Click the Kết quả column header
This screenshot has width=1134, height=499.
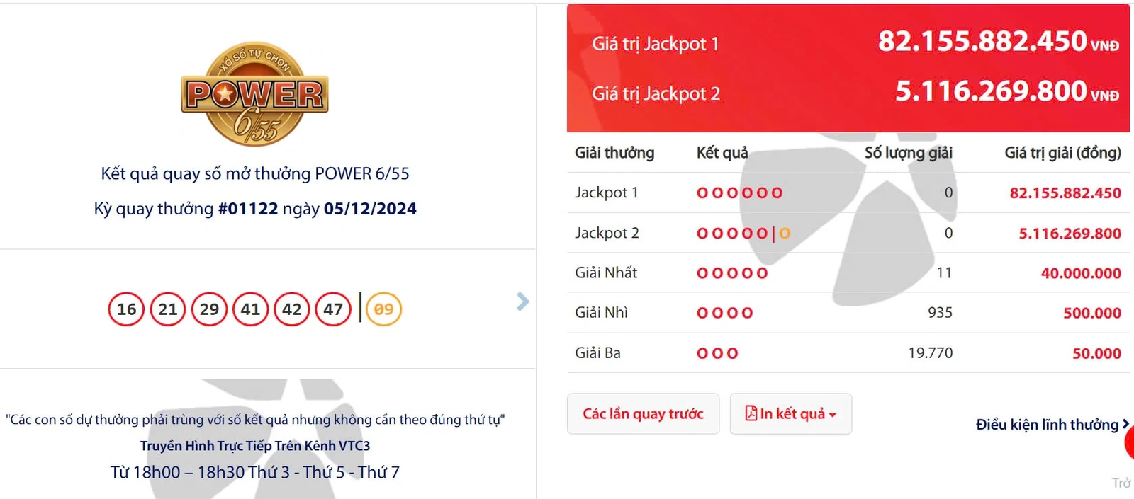[x=722, y=152]
